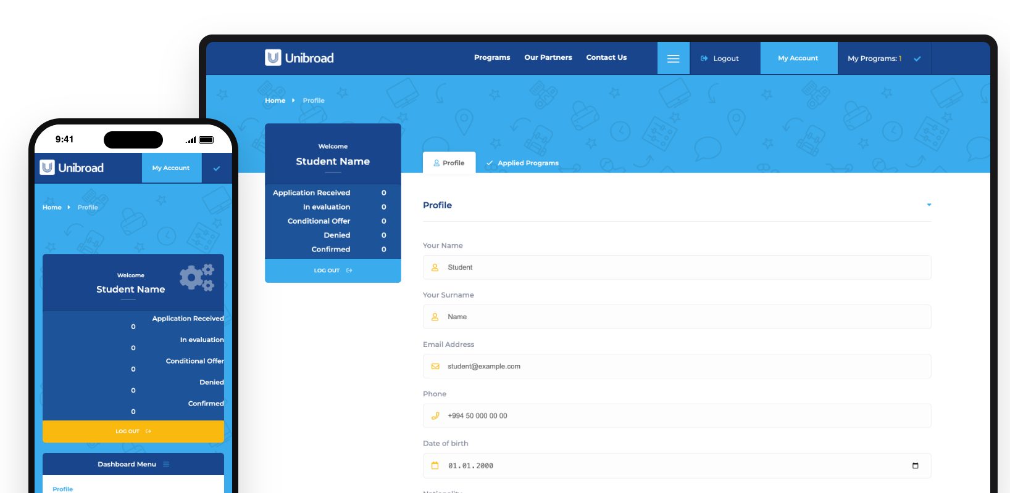Click the logout arrow icon in desktop sidebar
Screen dimensions: 1010x493
(349, 271)
